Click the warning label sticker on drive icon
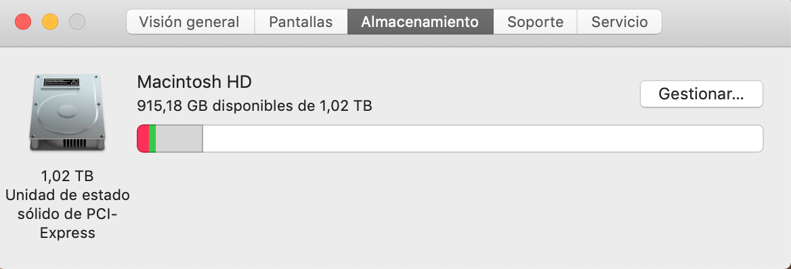 pos(61,82)
